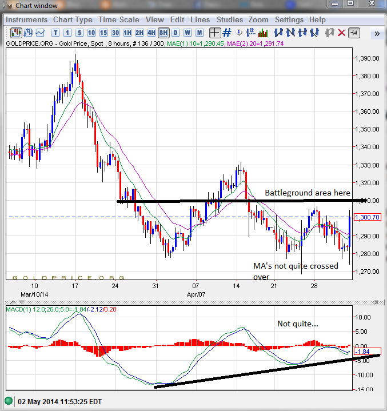Image resolution: width=387 pixels, height=411 pixels.
Task: Click the 1,390.00 price axis label
Action: tap(367, 58)
